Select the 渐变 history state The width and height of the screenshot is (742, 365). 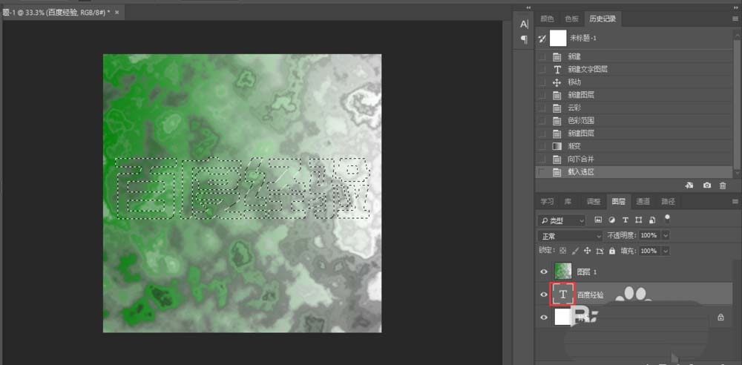click(x=634, y=146)
